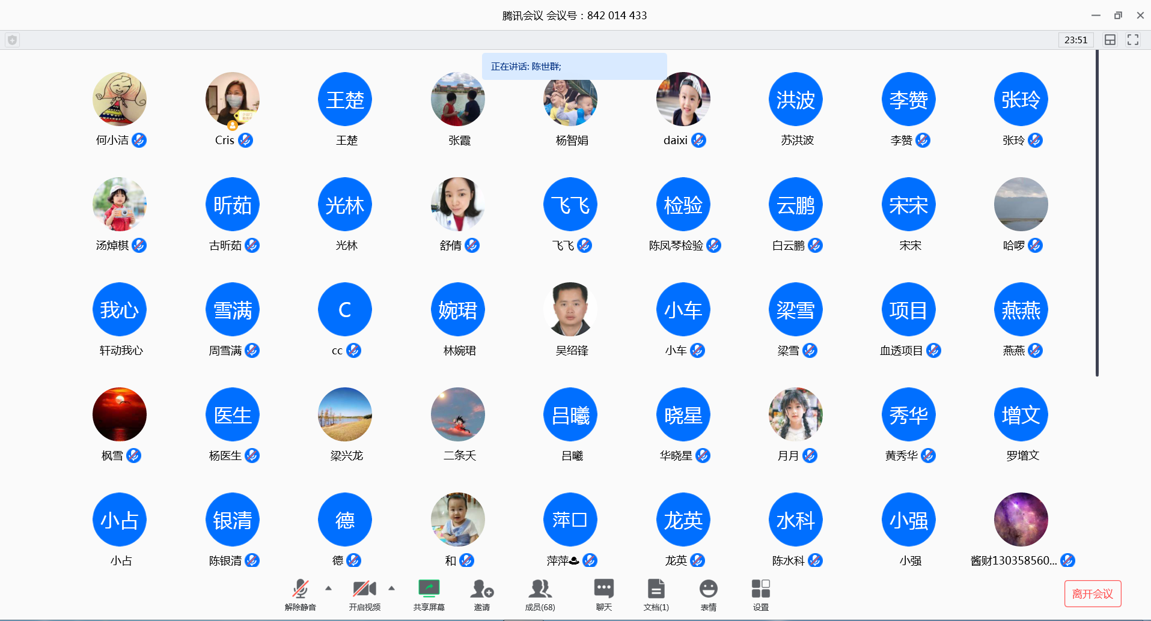
Task: Select 吴绍锋's participant avatar
Action: pos(570,309)
